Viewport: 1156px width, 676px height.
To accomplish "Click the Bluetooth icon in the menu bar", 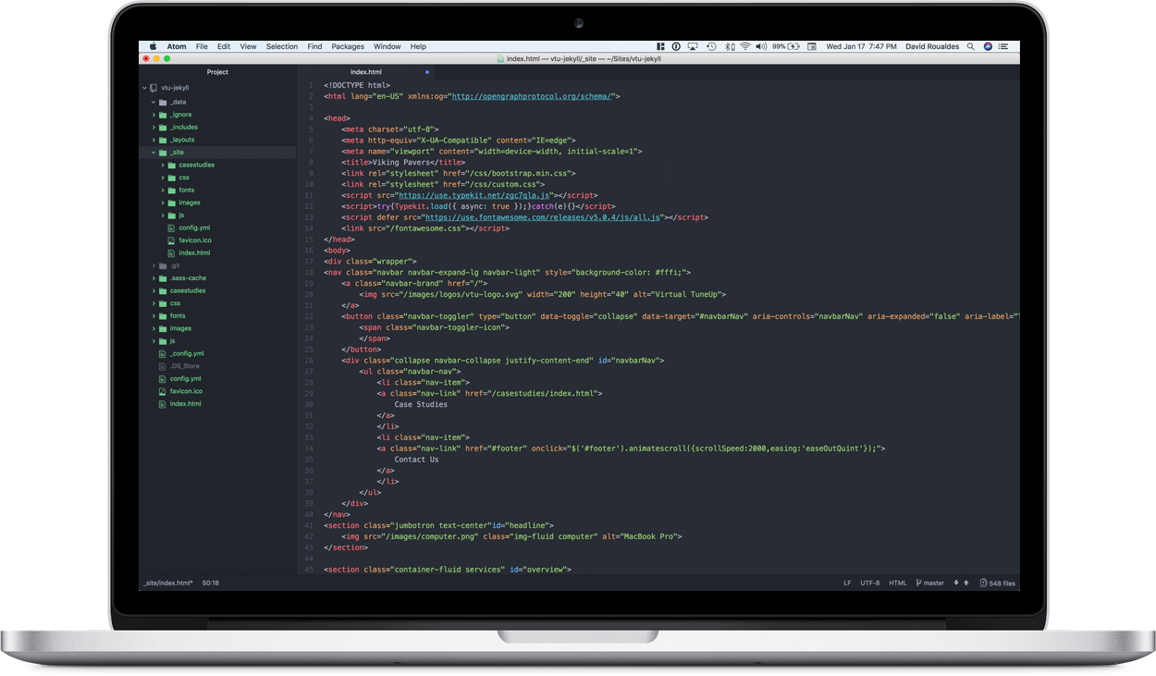I will click(x=727, y=45).
